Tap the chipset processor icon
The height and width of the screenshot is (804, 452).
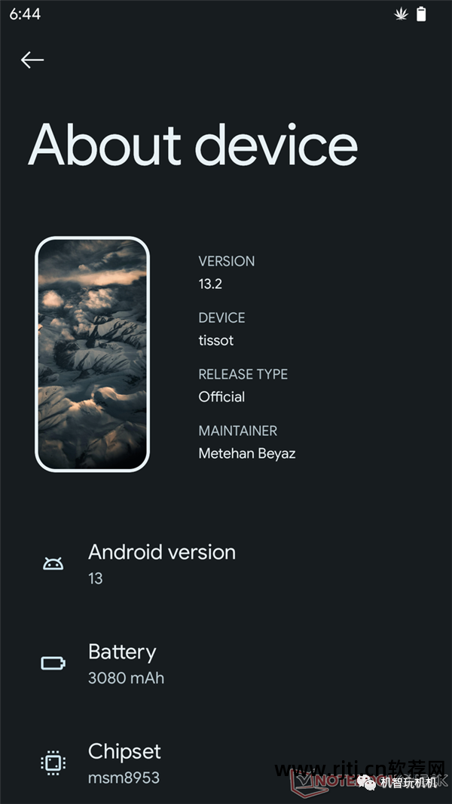point(53,763)
